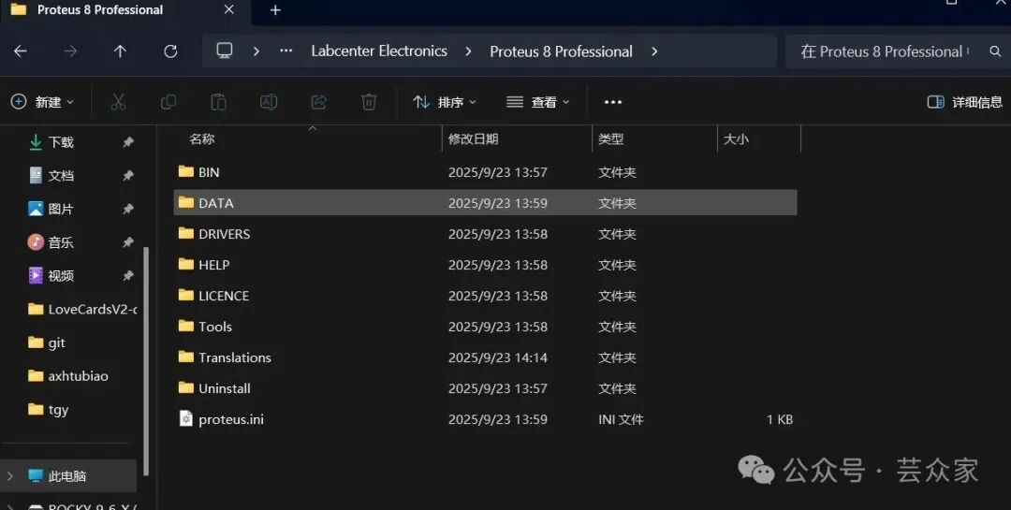Screen dimensions: 1011x510
Task: Open the See more options menu
Action: click(612, 102)
